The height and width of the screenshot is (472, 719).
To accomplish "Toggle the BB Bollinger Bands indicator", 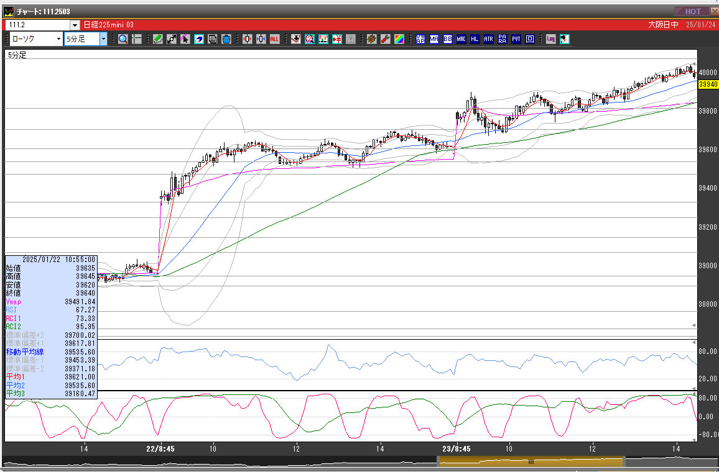I will pyautogui.click(x=447, y=39).
